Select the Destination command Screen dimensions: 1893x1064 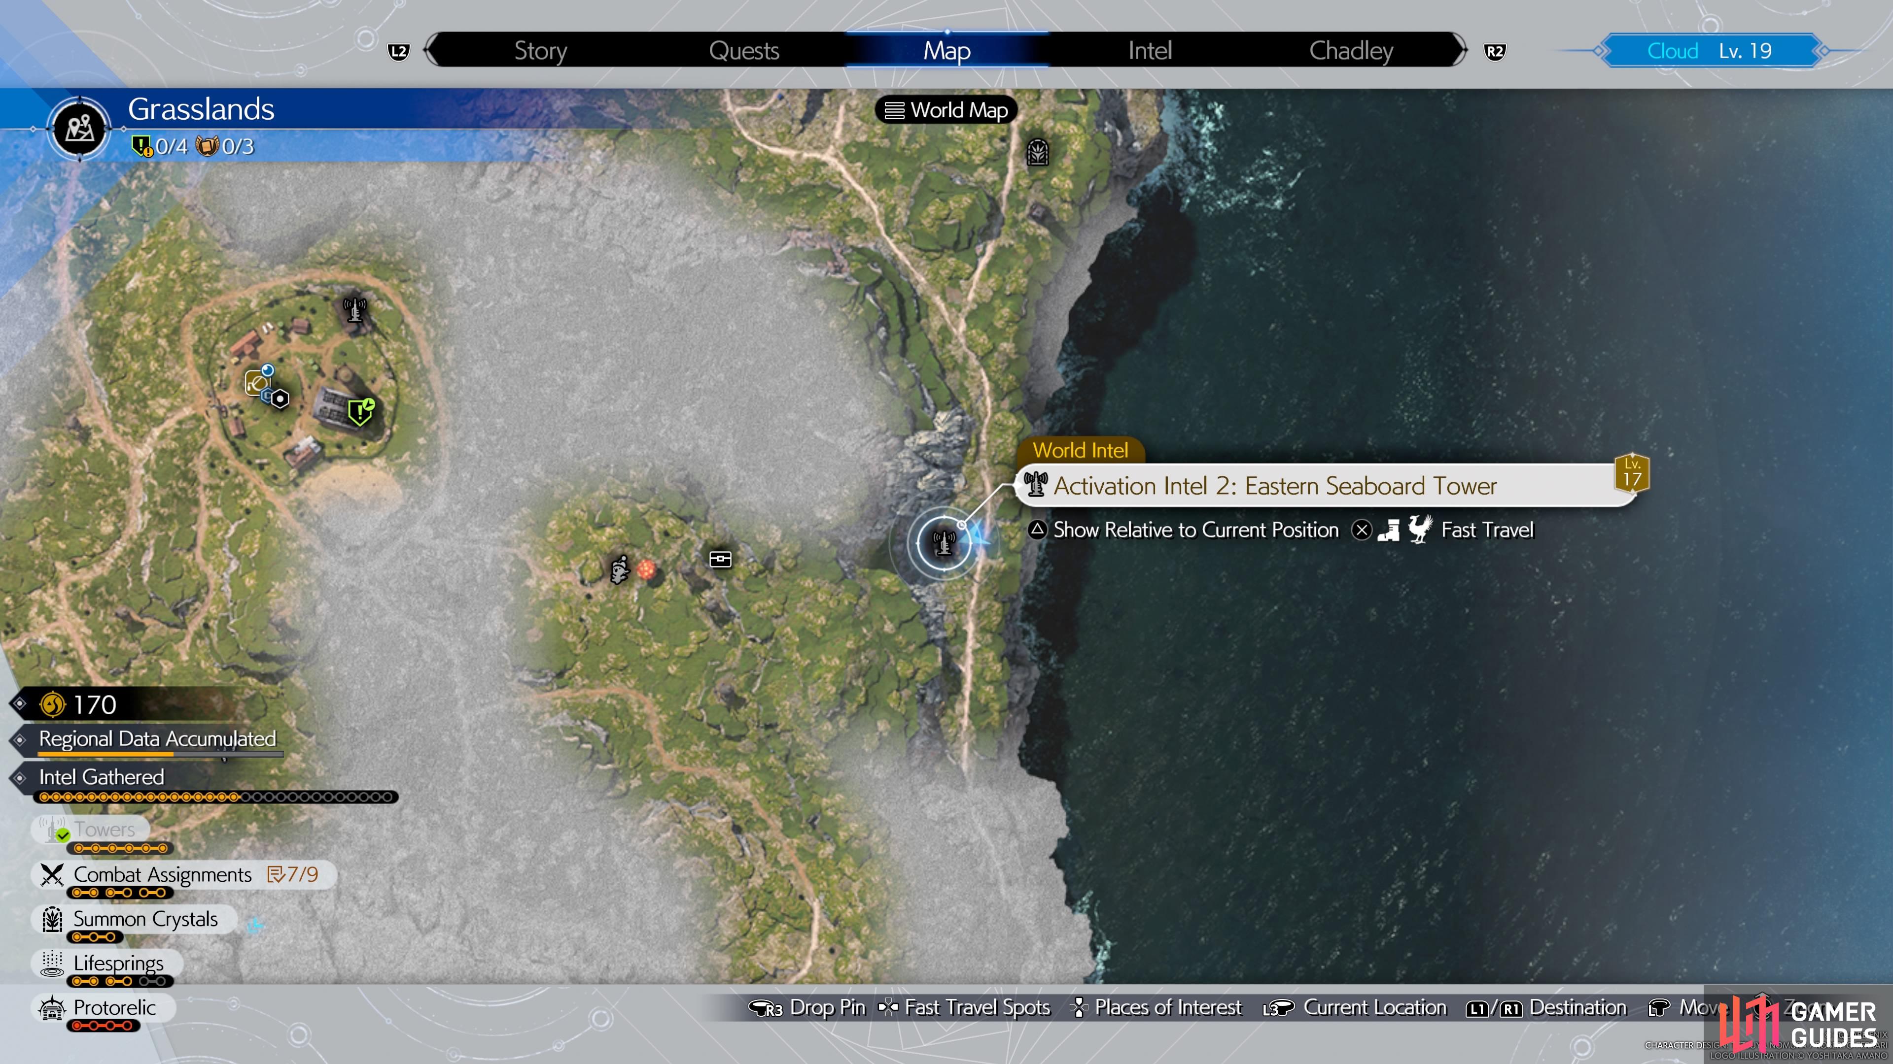click(x=1546, y=1007)
